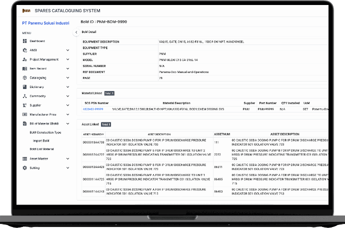Expand the ANSI menu chevron
Screen dimensions: 345x228
coord(68,50)
